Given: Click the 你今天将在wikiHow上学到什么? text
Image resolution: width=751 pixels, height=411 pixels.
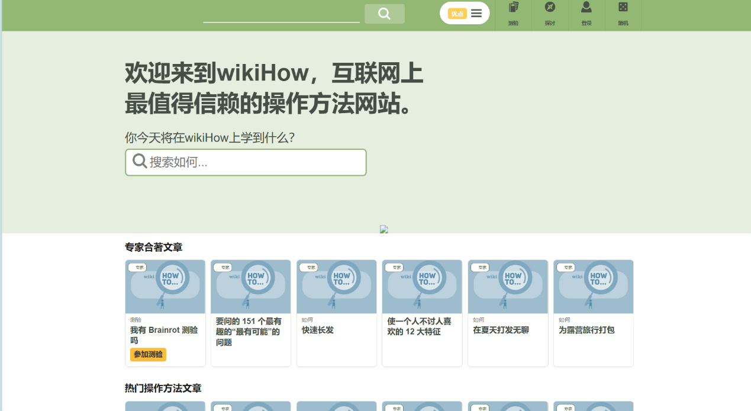Looking at the screenshot, I should [209, 137].
